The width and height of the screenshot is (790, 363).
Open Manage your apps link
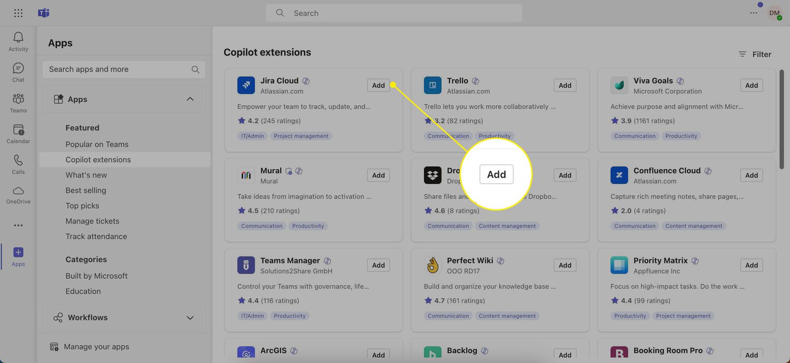pos(96,347)
